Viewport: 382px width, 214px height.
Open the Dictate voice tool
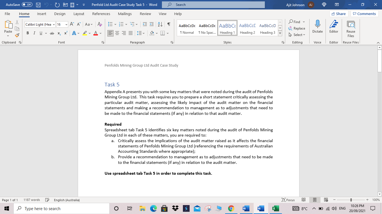(317, 27)
